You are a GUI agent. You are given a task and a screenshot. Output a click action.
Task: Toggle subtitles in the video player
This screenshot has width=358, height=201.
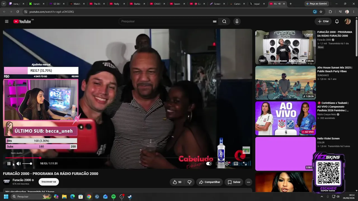point(218,164)
